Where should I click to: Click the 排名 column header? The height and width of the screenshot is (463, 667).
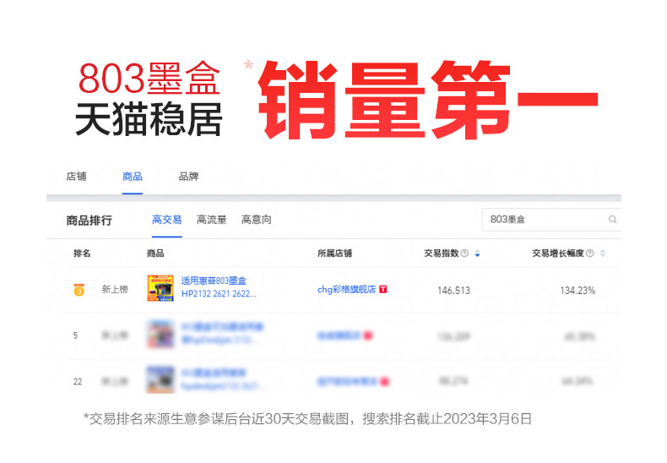(x=82, y=253)
